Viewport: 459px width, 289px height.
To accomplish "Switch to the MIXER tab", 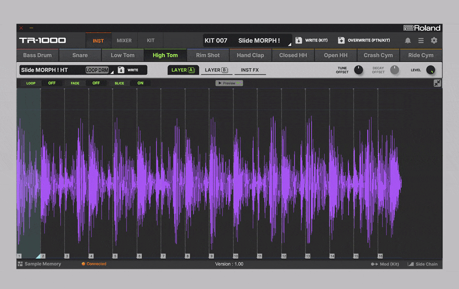I will [124, 40].
